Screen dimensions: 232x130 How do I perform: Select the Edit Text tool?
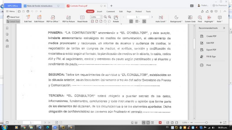click(x=28, y=19)
